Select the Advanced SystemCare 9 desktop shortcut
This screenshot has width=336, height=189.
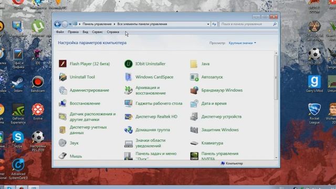coord(18,169)
